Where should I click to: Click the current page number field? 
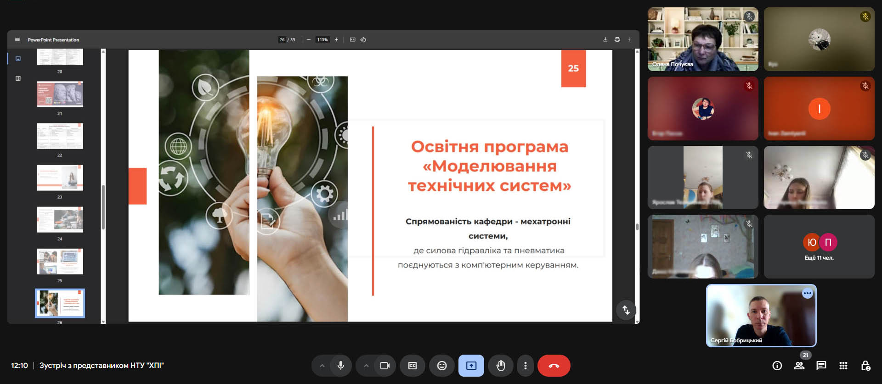pos(282,40)
